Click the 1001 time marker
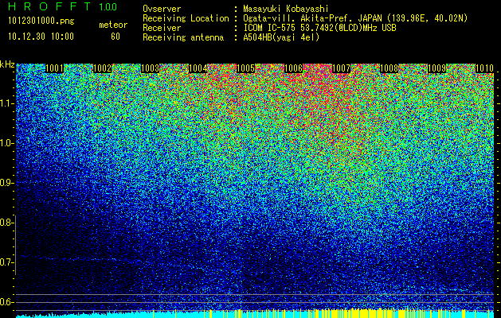Image resolution: width=501 pixels, height=318 pixels. click(x=55, y=68)
